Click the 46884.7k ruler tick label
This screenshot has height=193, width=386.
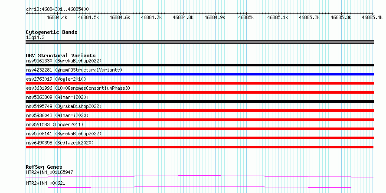tap(152, 17)
